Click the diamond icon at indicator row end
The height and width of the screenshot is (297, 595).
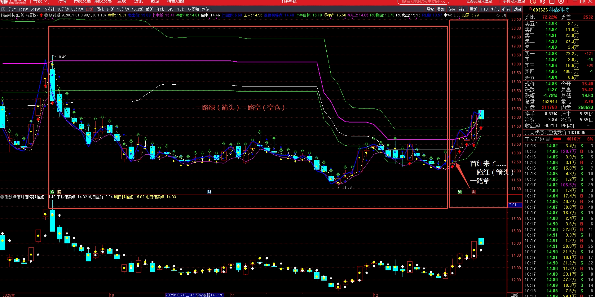point(498,15)
